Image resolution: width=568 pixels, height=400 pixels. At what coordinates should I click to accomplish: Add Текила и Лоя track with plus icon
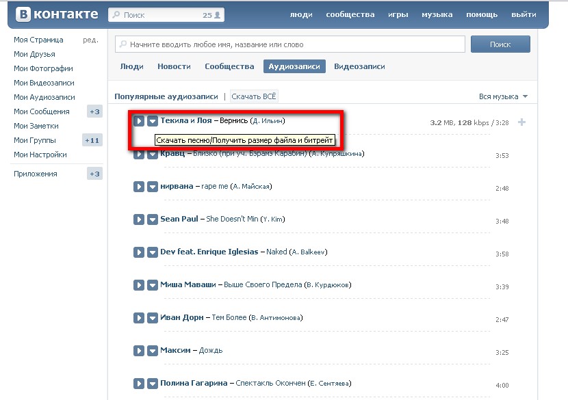(x=521, y=122)
